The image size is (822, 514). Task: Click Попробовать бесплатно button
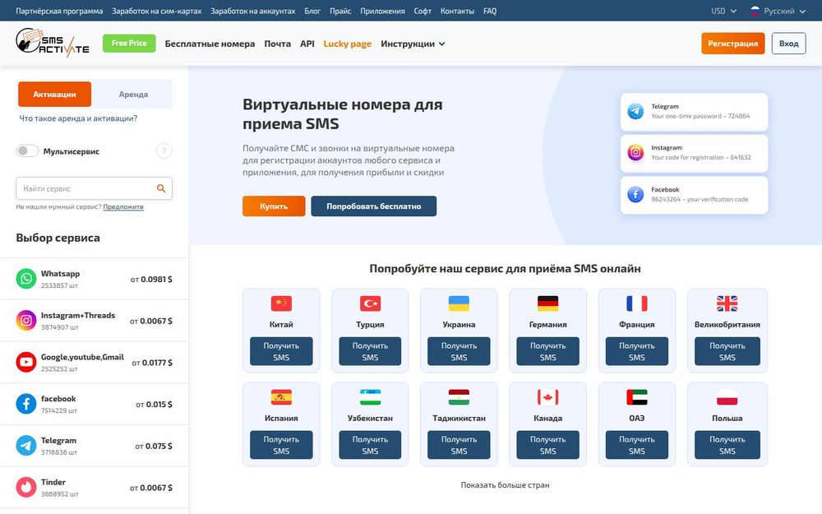pos(374,206)
